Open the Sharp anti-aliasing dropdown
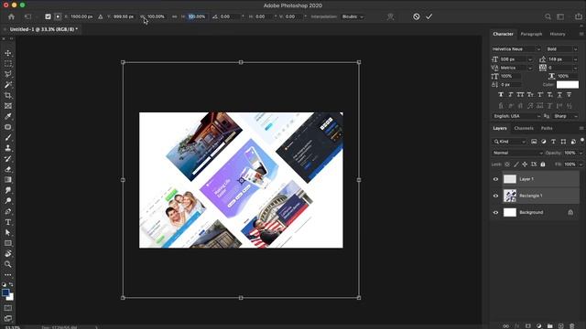The image size is (586, 329). (566, 116)
